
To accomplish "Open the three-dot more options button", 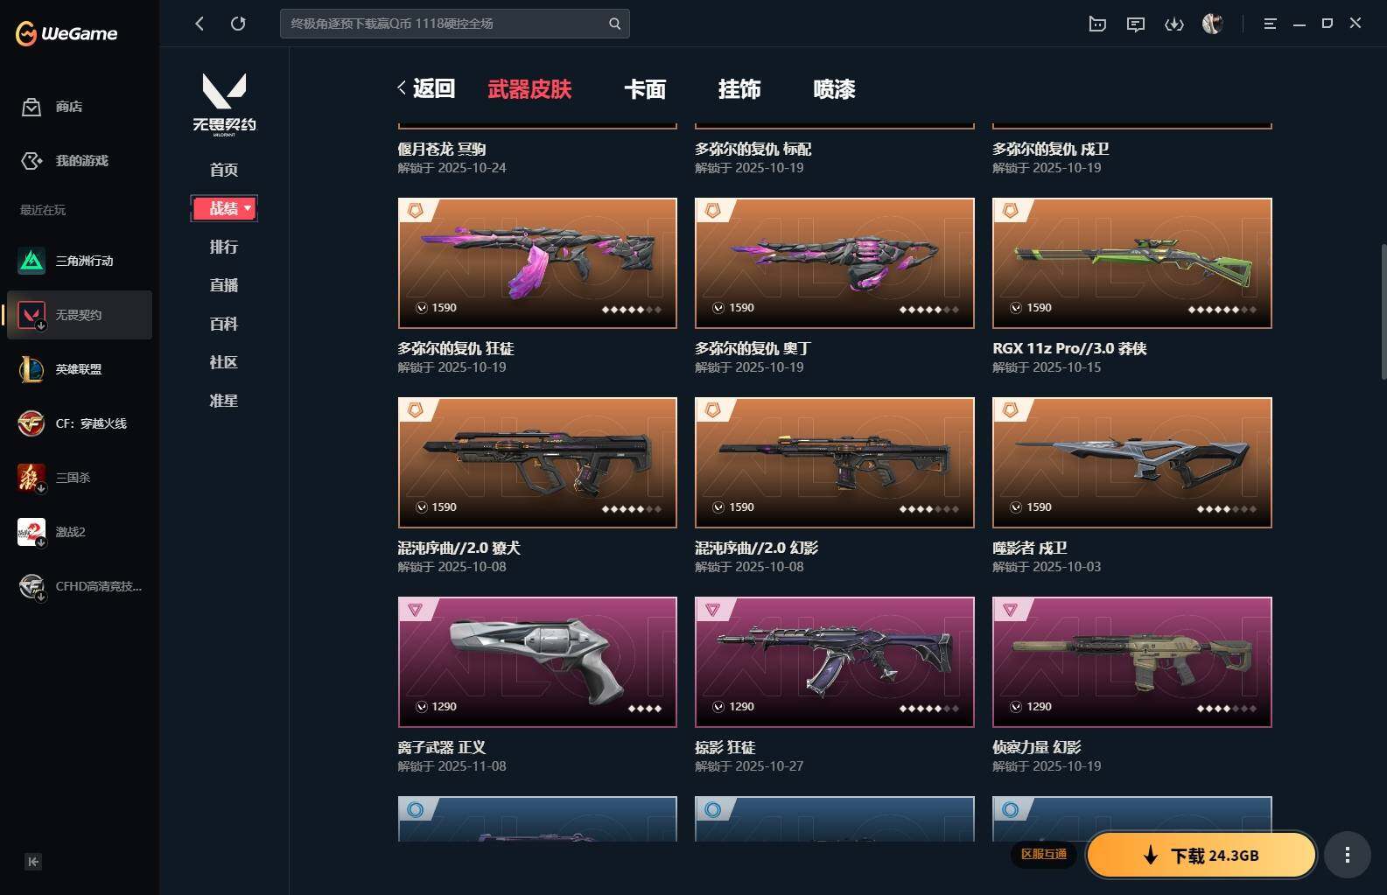I will pyautogui.click(x=1347, y=855).
